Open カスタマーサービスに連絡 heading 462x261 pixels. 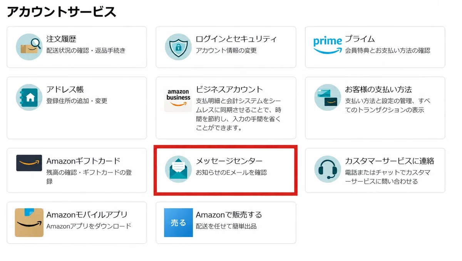pyautogui.click(x=390, y=161)
